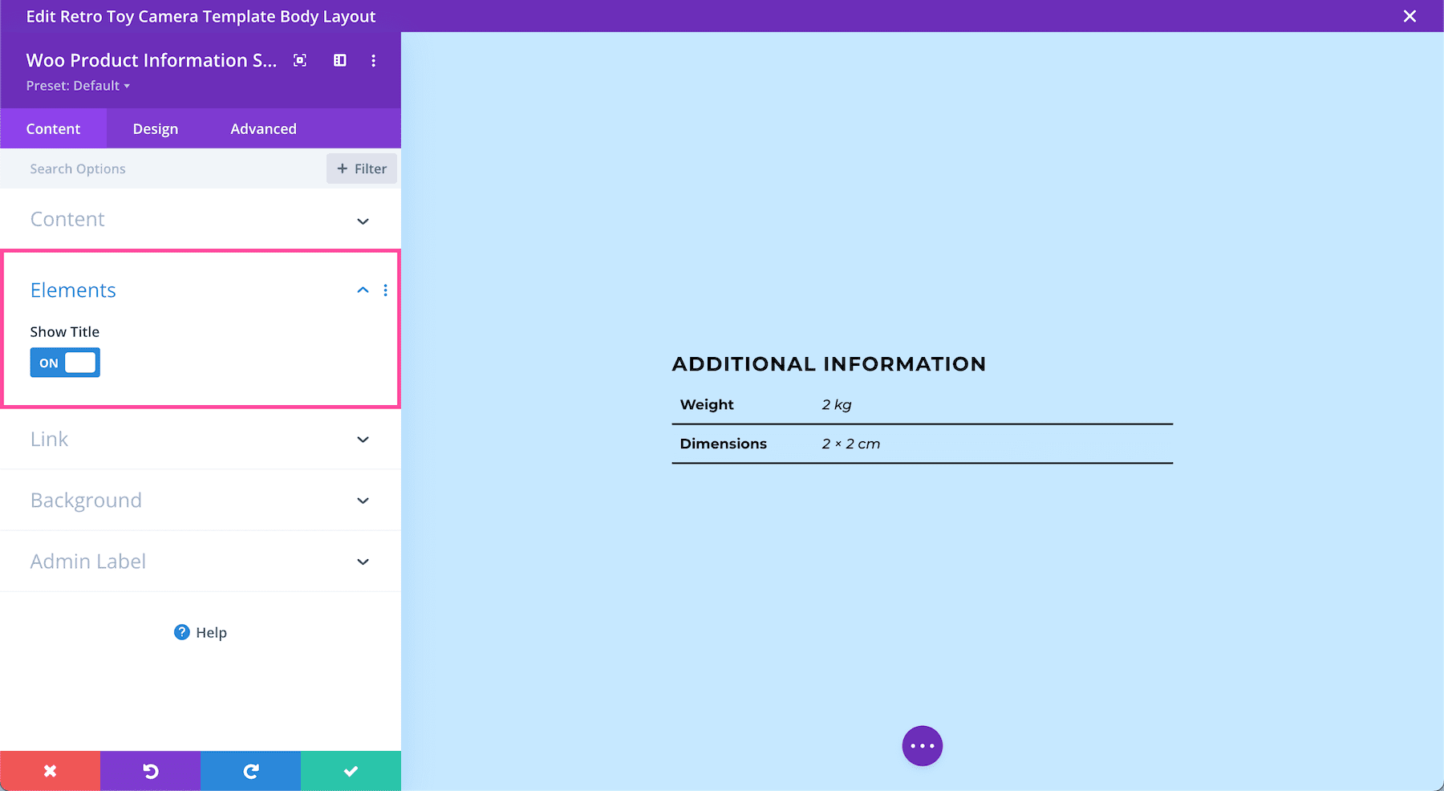Screen dimensions: 1444x791
Task: Undo the last change
Action: point(150,770)
